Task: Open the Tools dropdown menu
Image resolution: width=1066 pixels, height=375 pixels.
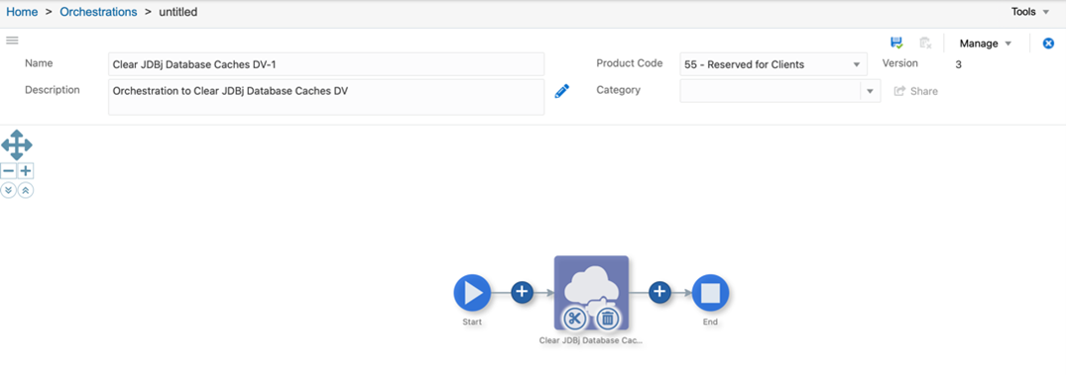Action: pyautogui.click(x=1030, y=12)
